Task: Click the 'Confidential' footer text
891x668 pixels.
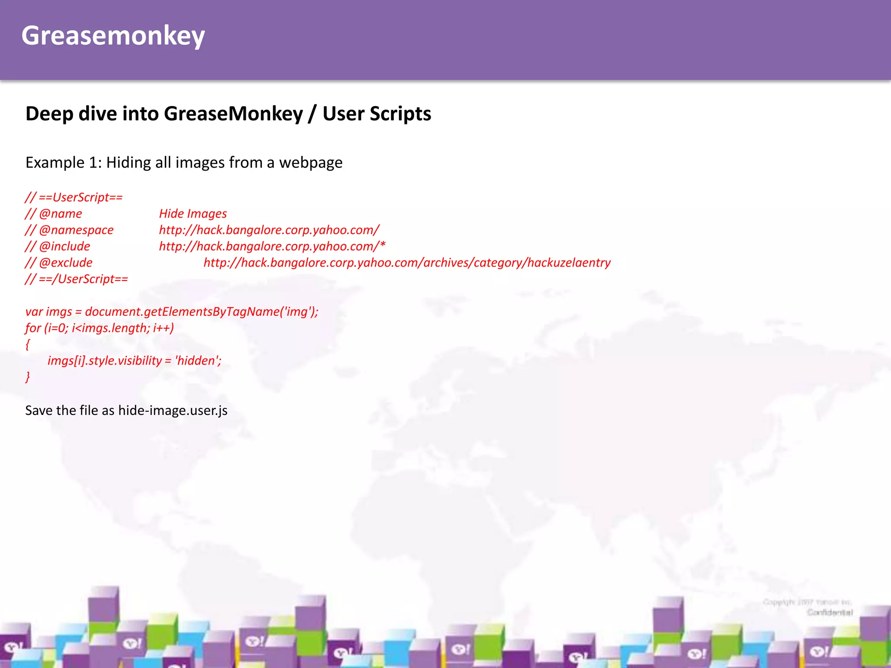Action: [x=830, y=612]
